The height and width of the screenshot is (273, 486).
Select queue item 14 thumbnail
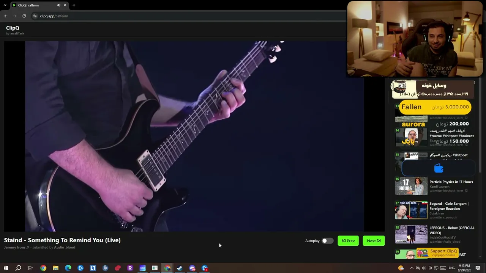tap(411, 137)
